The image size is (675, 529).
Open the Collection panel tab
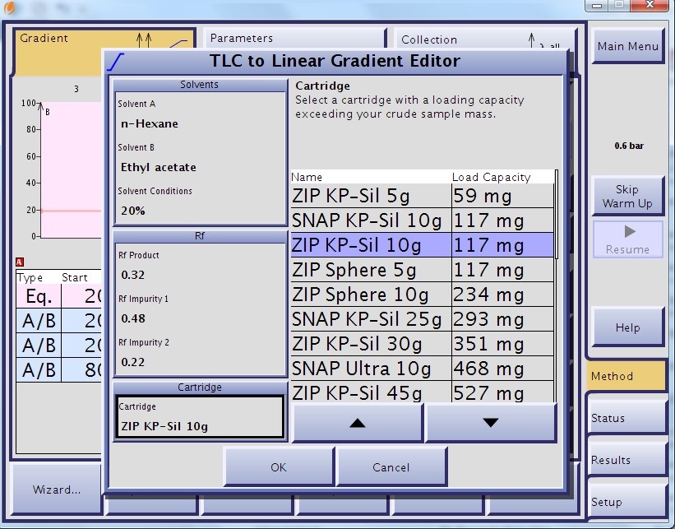(486, 39)
